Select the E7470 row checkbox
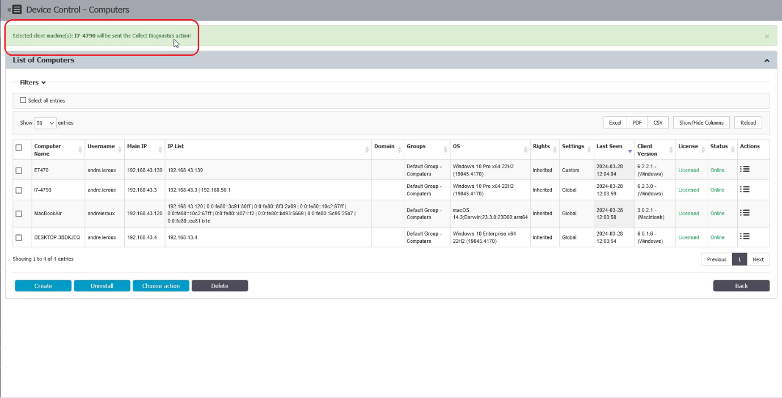The image size is (782, 398). pyautogui.click(x=19, y=170)
